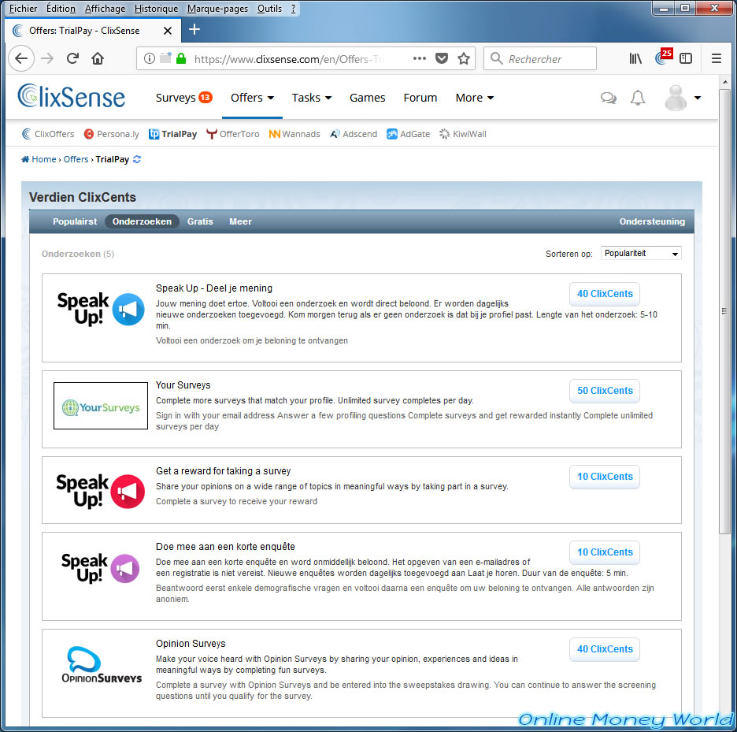Open the Library bookmarks icon
The image size is (737, 732).
(635, 58)
